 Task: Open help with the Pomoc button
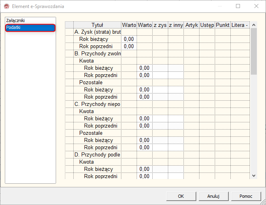coord(246,196)
